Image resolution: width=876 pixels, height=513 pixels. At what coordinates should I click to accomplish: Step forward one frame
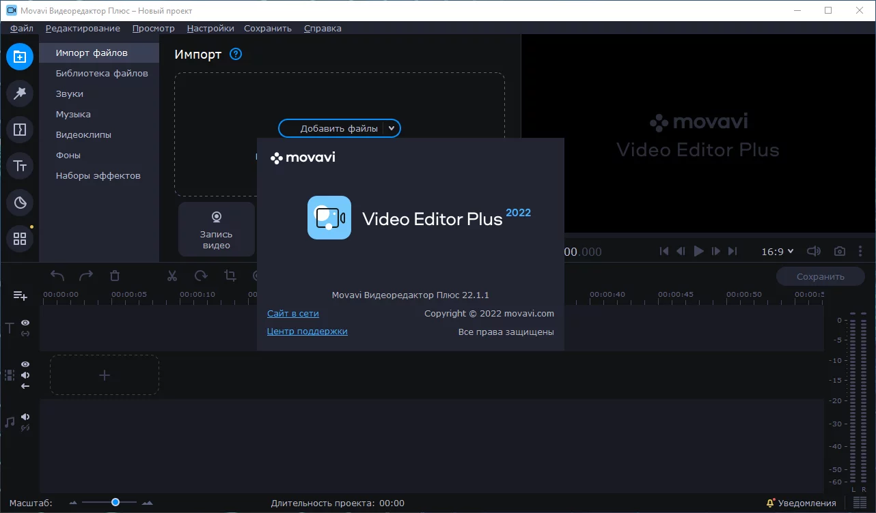(x=715, y=251)
